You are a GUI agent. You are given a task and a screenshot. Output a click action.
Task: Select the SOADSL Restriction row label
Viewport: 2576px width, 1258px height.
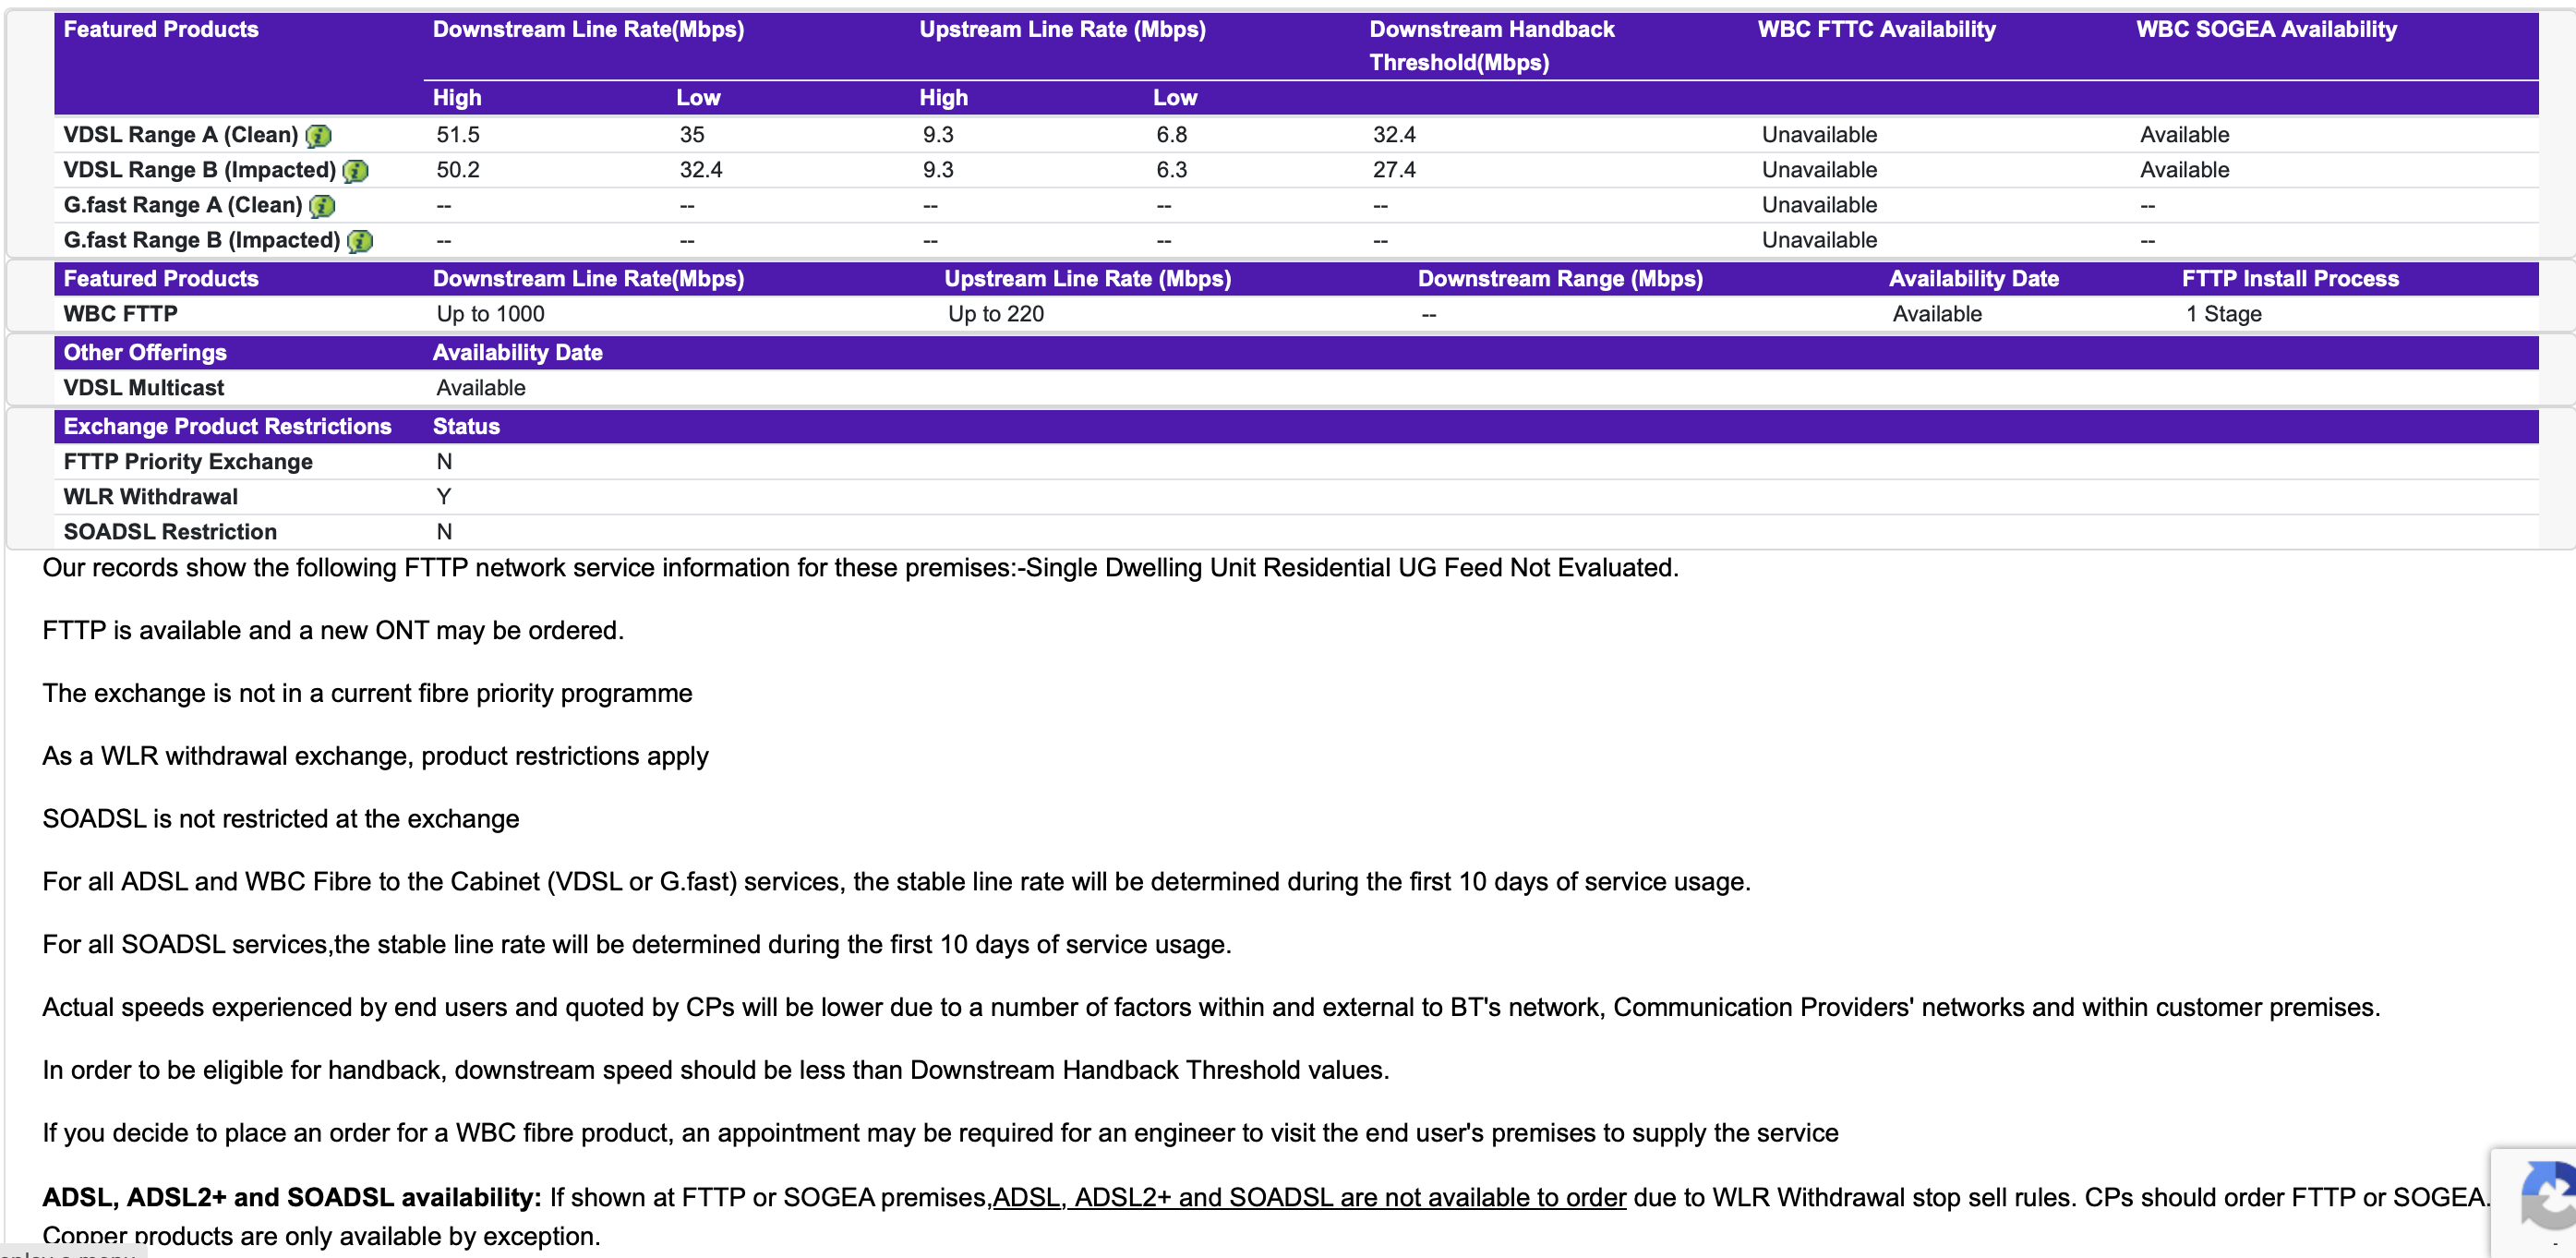(170, 532)
